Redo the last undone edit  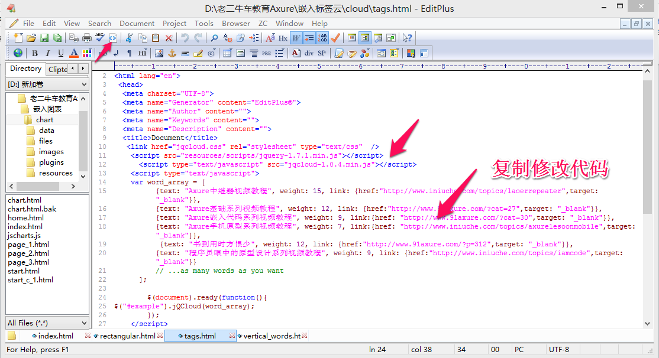click(x=198, y=38)
